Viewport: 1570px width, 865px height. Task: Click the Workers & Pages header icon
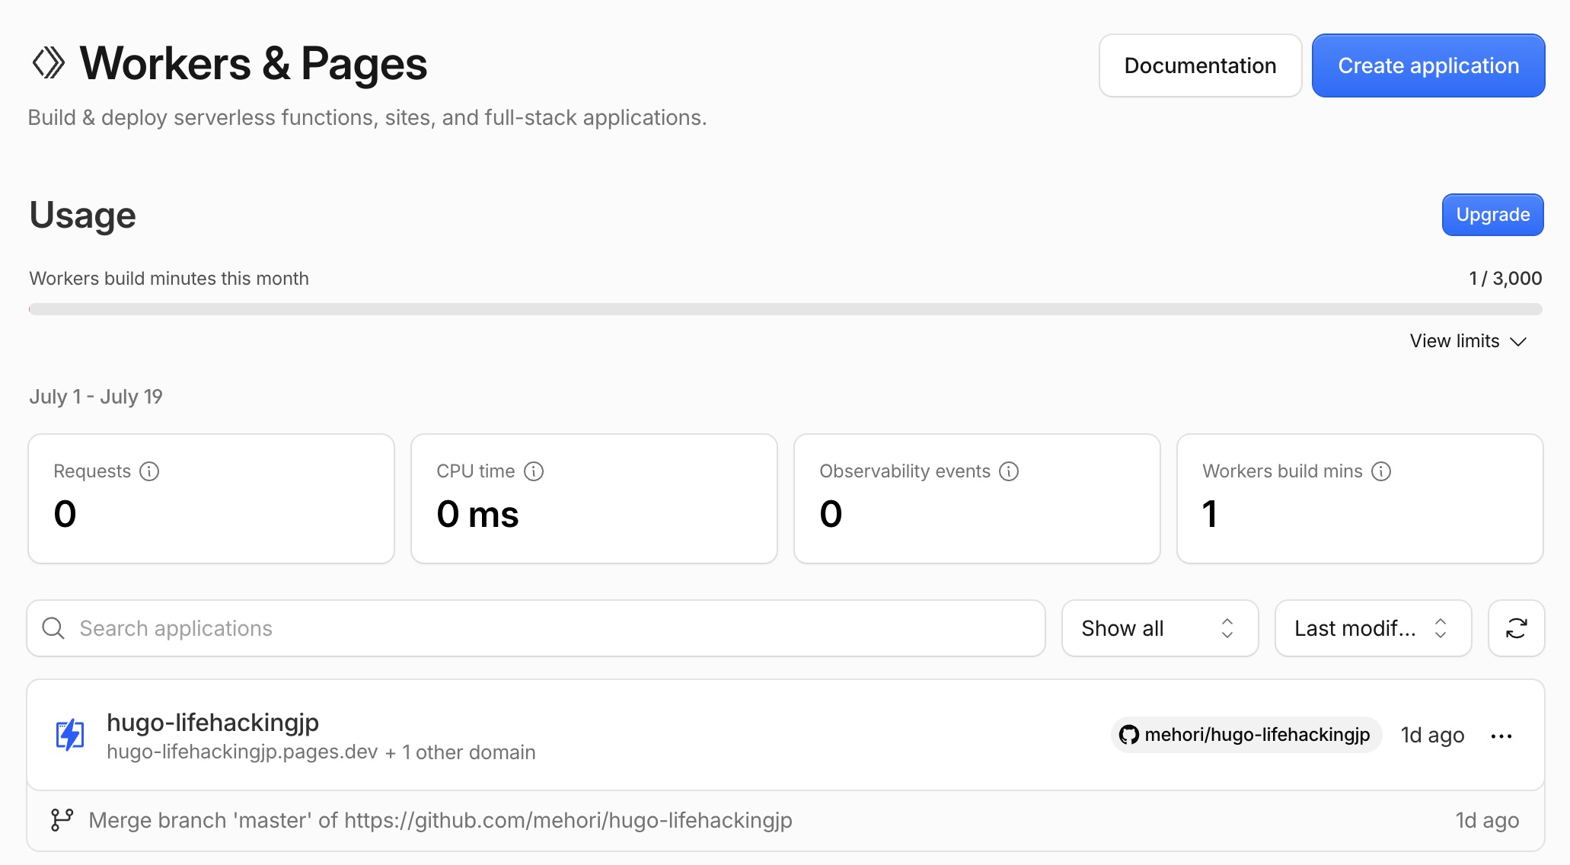point(48,63)
